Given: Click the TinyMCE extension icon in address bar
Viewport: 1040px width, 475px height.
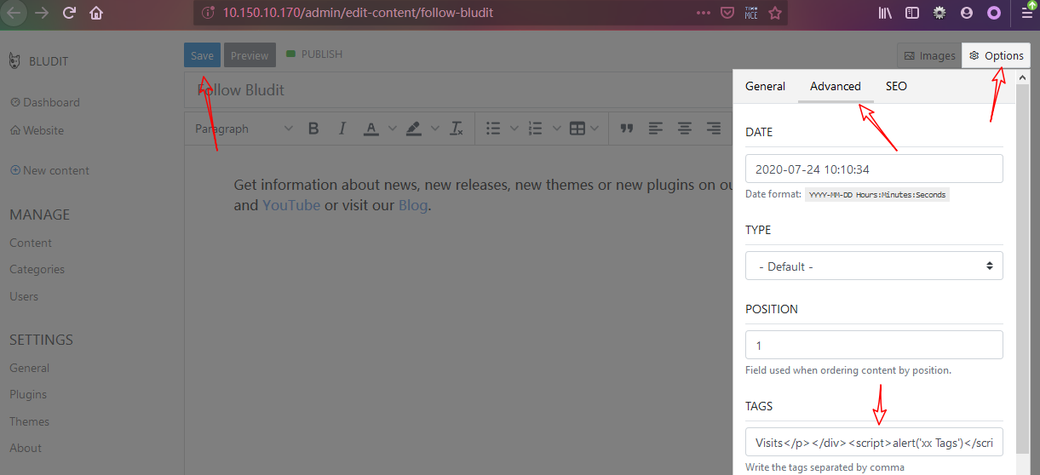Looking at the screenshot, I should pyautogui.click(x=751, y=13).
